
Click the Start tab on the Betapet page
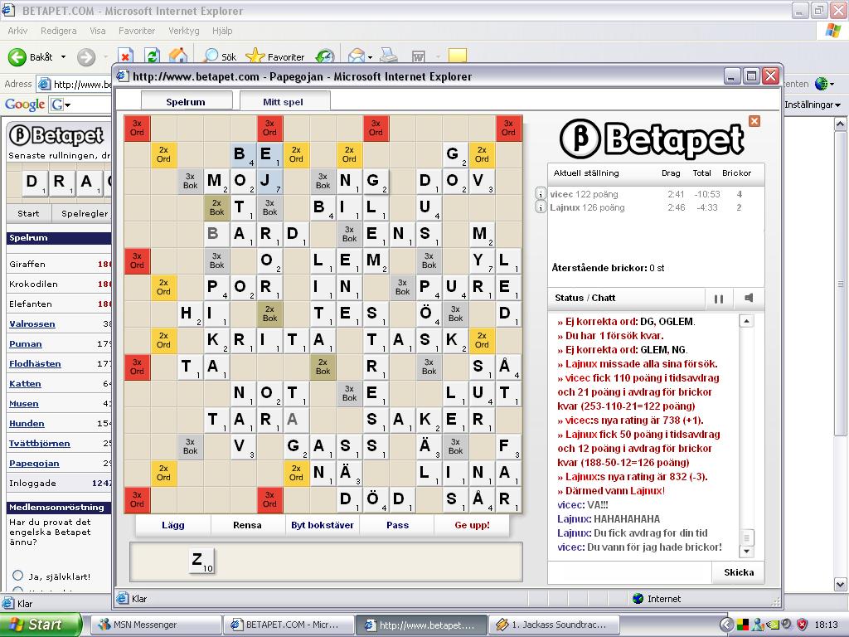pyautogui.click(x=28, y=213)
